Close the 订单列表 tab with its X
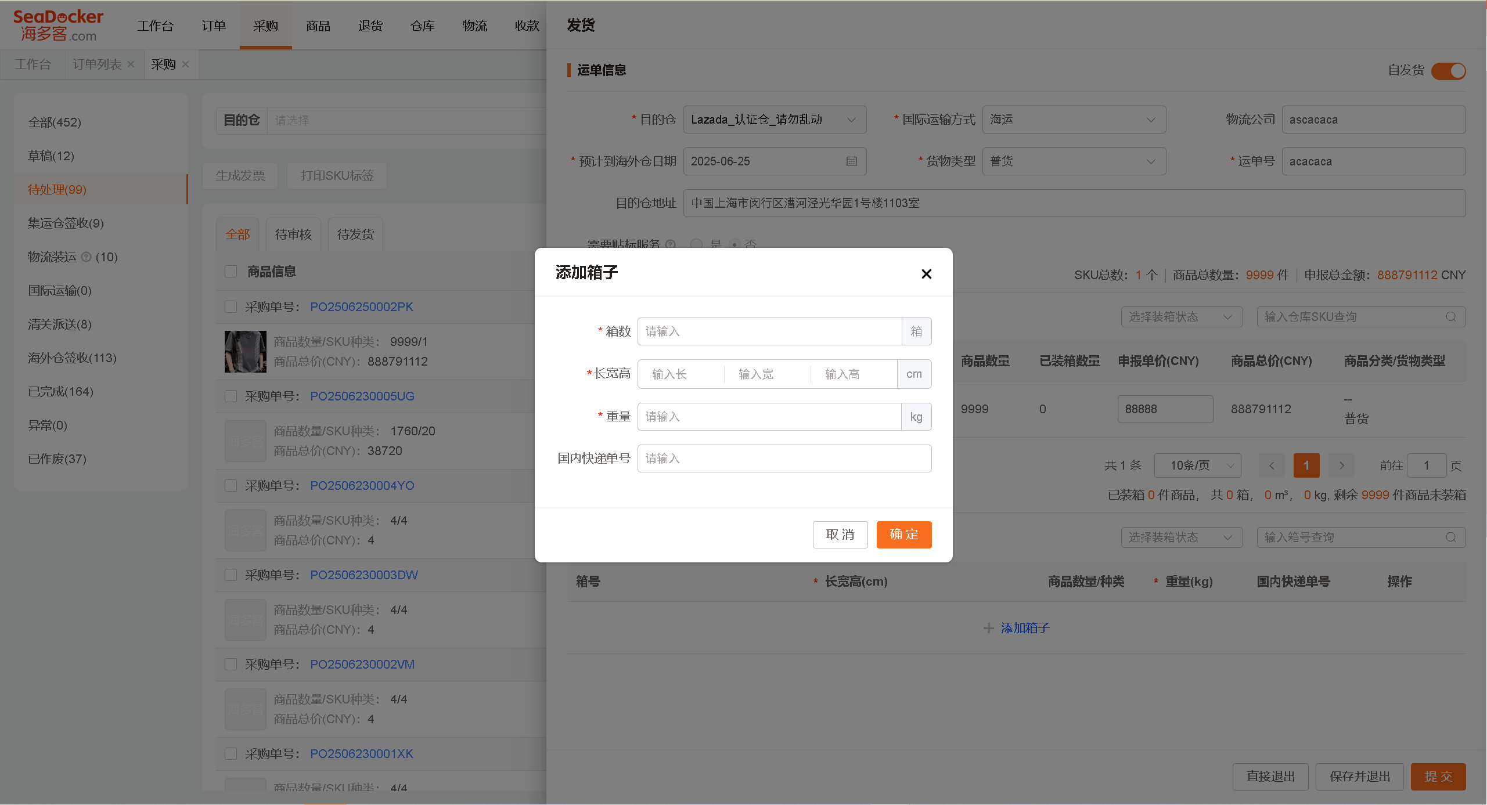Image resolution: width=1487 pixels, height=805 pixels. click(131, 64)
